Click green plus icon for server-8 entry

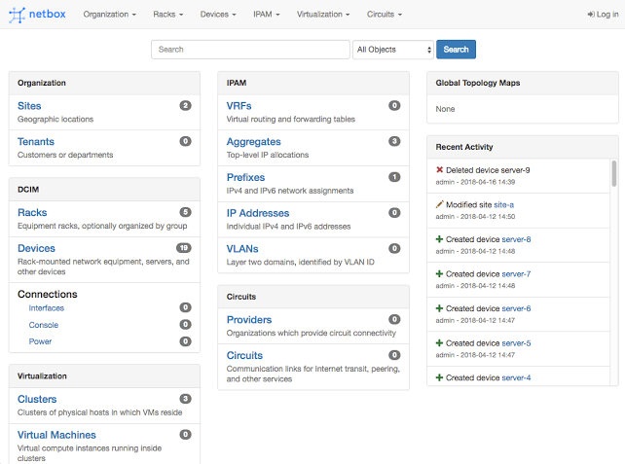[x=440, y=239]
